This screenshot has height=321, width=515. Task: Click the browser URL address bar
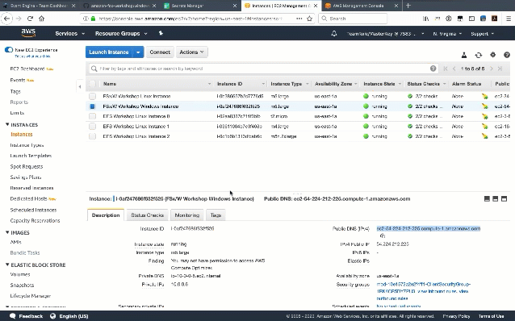pos(197,19)
